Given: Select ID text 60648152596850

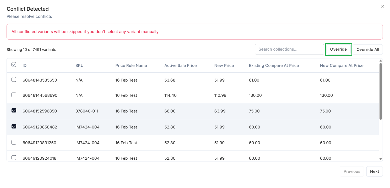Looking at the screenshot, I should pos(40,111).
